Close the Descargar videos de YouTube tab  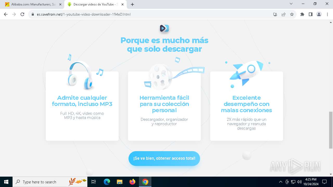[x=123, y=4]
